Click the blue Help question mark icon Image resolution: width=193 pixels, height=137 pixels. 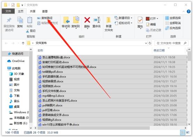tap(188, 12)
